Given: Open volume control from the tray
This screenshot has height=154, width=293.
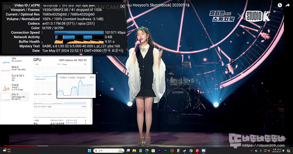Looking at the screenshot, I should (269, 151).
